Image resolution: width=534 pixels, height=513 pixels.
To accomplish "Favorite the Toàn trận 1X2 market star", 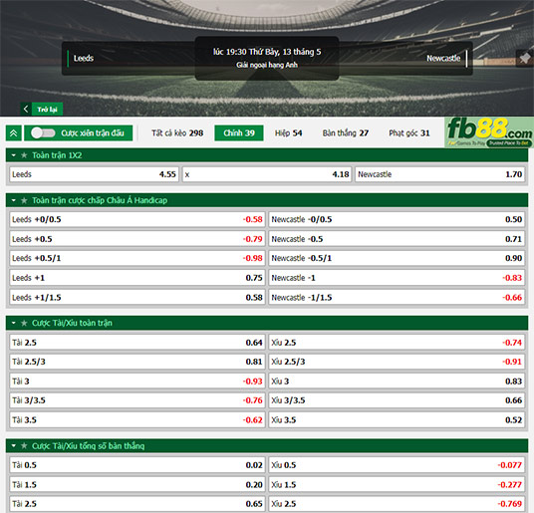I will [24, 155].
